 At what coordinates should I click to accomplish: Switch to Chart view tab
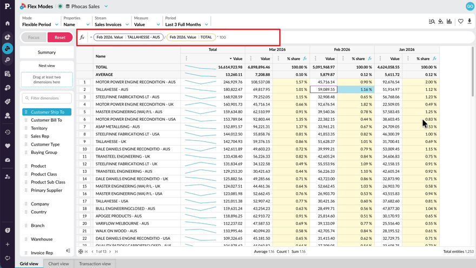pyautogui.click(x=58, y=264)
